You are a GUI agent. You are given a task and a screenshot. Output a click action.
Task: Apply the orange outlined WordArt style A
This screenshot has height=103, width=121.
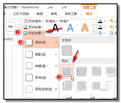coord(85,28)
